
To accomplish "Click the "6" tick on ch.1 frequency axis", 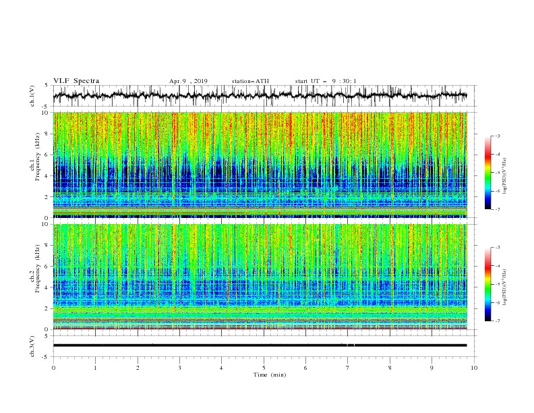I will (47, 155).
